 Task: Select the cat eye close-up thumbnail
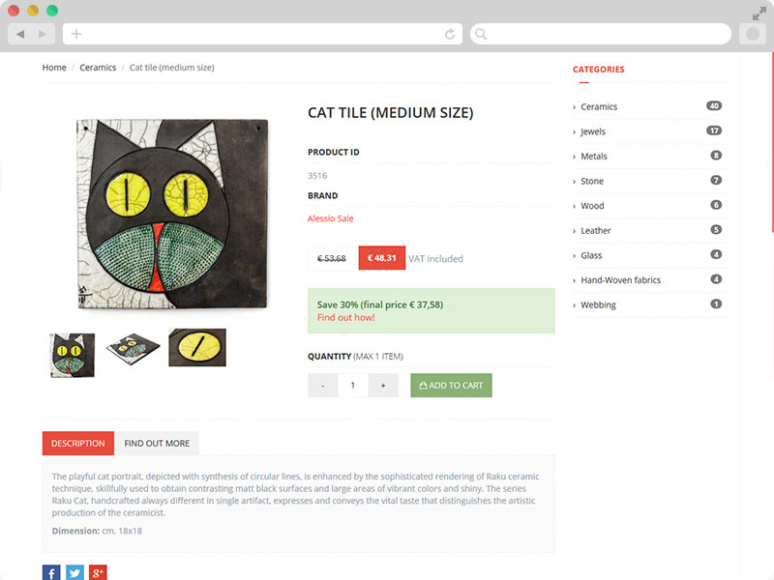[x=197, y=347]
